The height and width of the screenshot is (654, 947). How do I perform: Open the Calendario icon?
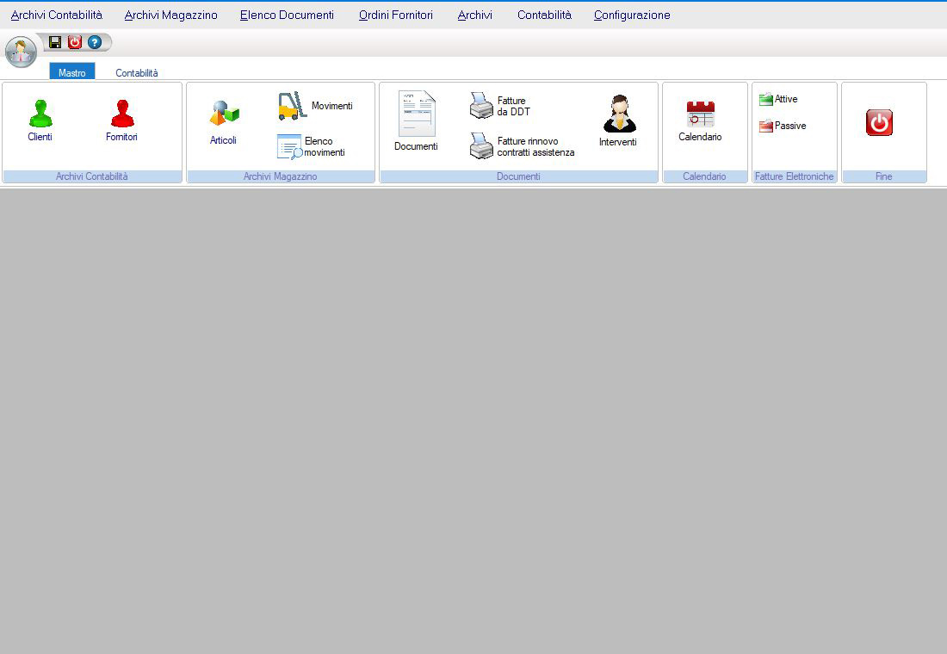pyautogui.click(x=701, y=114)
